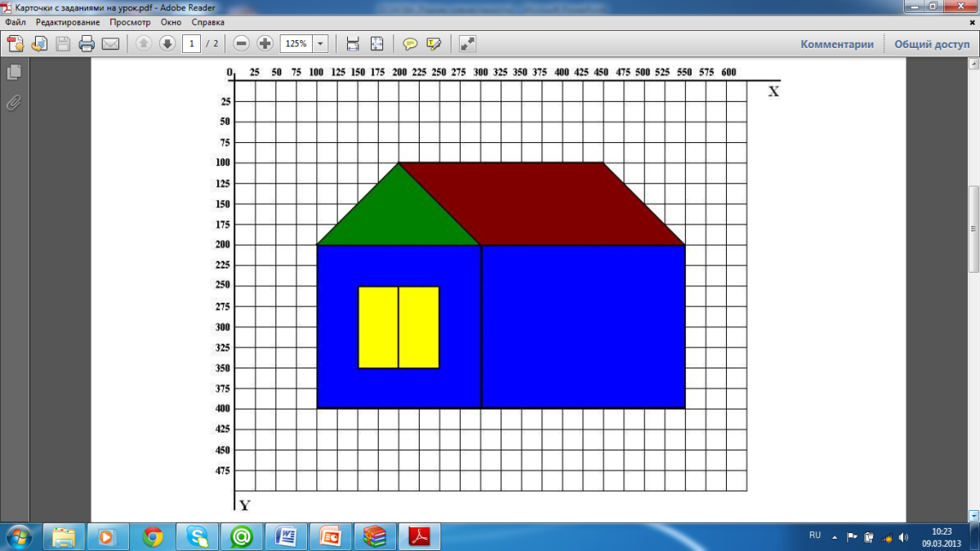Go to next page with down arrow
The width and height of the screenshot is (980, 551).
click(x=167, y=44)
